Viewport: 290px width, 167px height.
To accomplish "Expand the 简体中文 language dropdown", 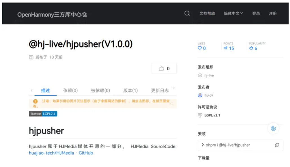I will pos(233,13).
